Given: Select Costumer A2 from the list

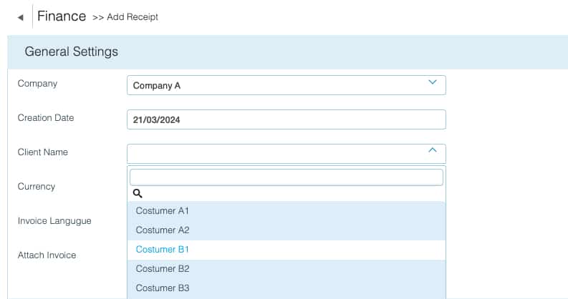Looking at the screenshot, I should click(287, 230).
